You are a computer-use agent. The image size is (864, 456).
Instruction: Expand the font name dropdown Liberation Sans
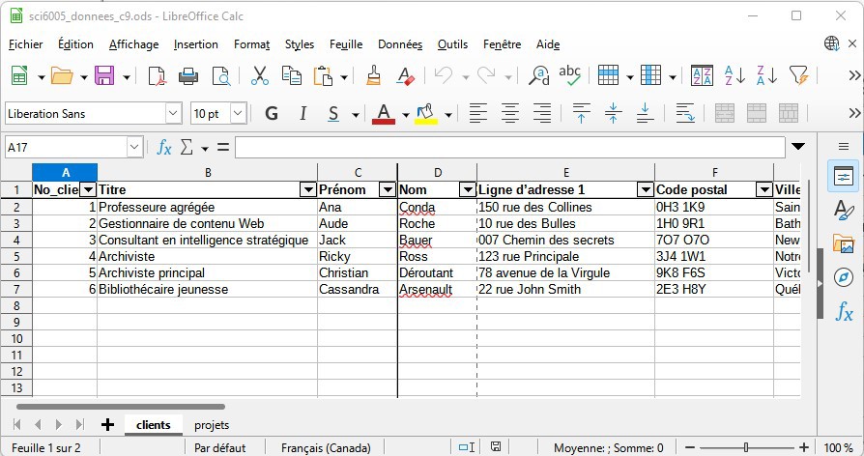pyautogui.click(x=173, y=114)
